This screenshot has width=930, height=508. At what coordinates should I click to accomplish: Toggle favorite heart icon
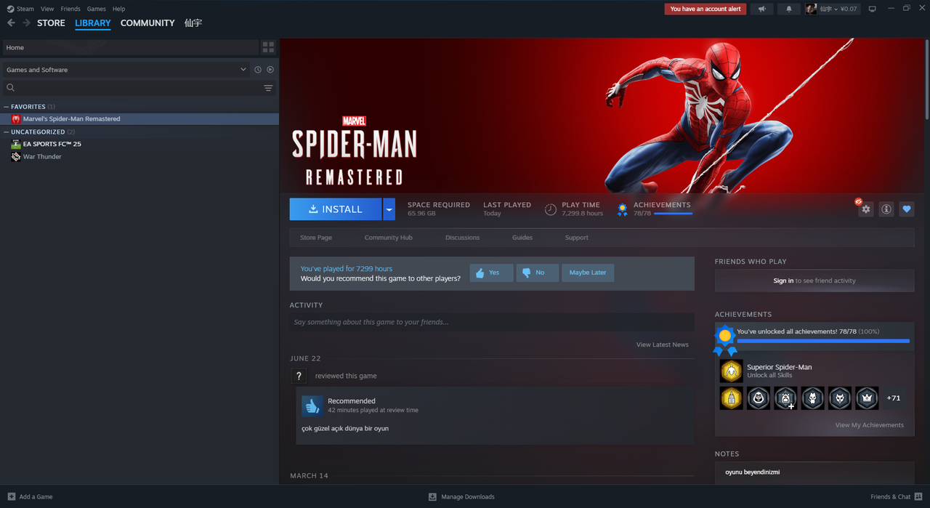[907, 209]
